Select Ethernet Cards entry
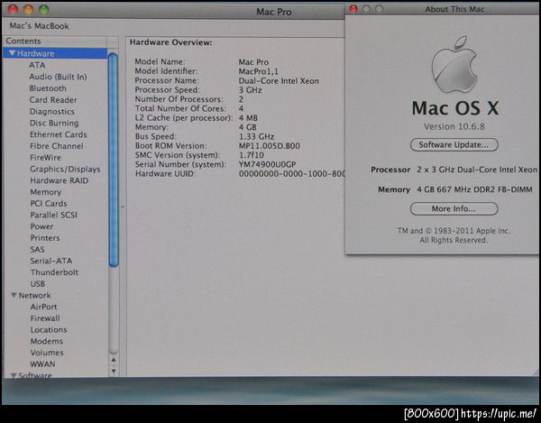The width and height of the screenshot is (541, 423). tap(58, 134)
